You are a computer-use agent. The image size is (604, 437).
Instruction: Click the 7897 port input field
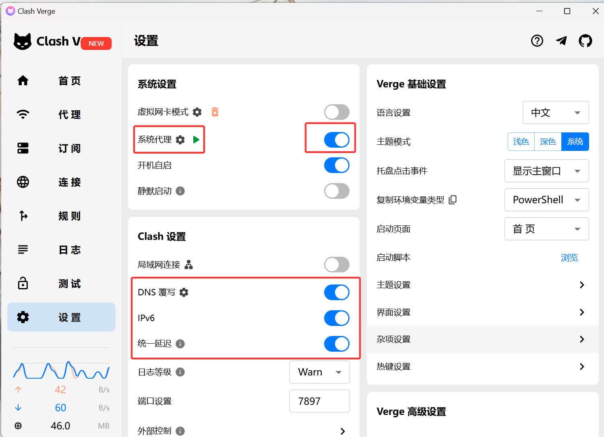click(320, 401)
